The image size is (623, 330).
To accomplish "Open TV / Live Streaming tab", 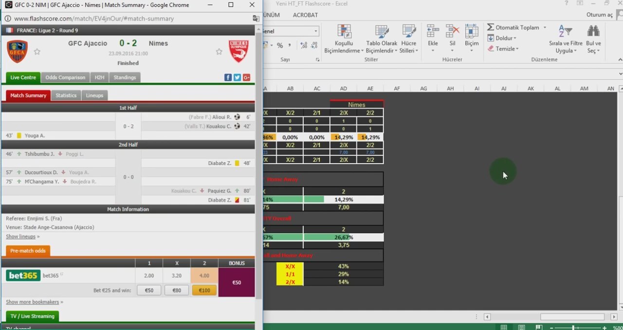I will [33, 316].
